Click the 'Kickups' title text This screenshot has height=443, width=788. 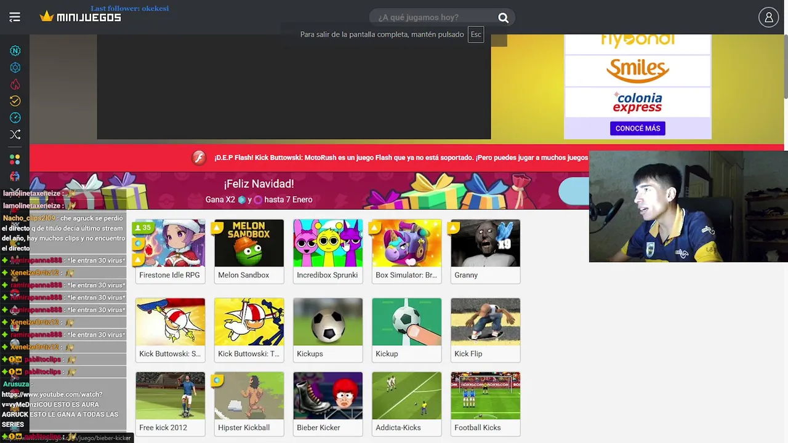point(310,354)
